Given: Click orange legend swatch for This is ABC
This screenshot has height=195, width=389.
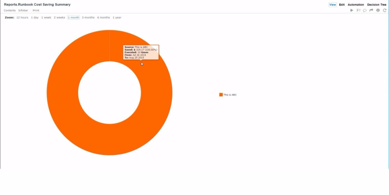Looking at the screenshot, I should [221, 95].
